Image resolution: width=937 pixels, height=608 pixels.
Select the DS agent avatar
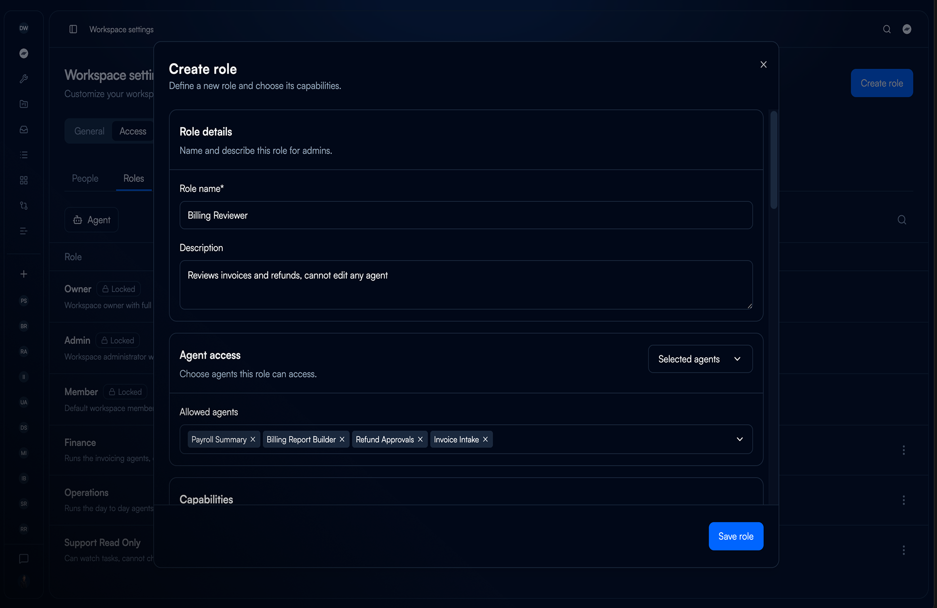pos(24,428)
